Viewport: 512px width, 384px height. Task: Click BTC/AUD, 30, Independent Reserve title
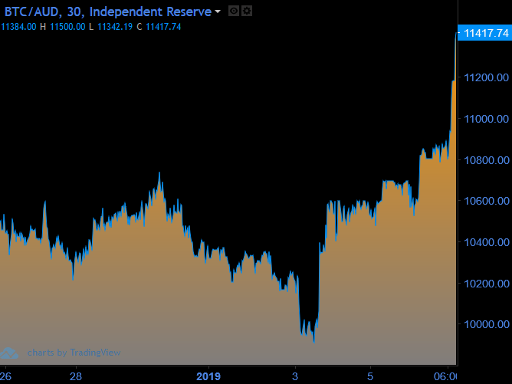click(x=108, y=11)
